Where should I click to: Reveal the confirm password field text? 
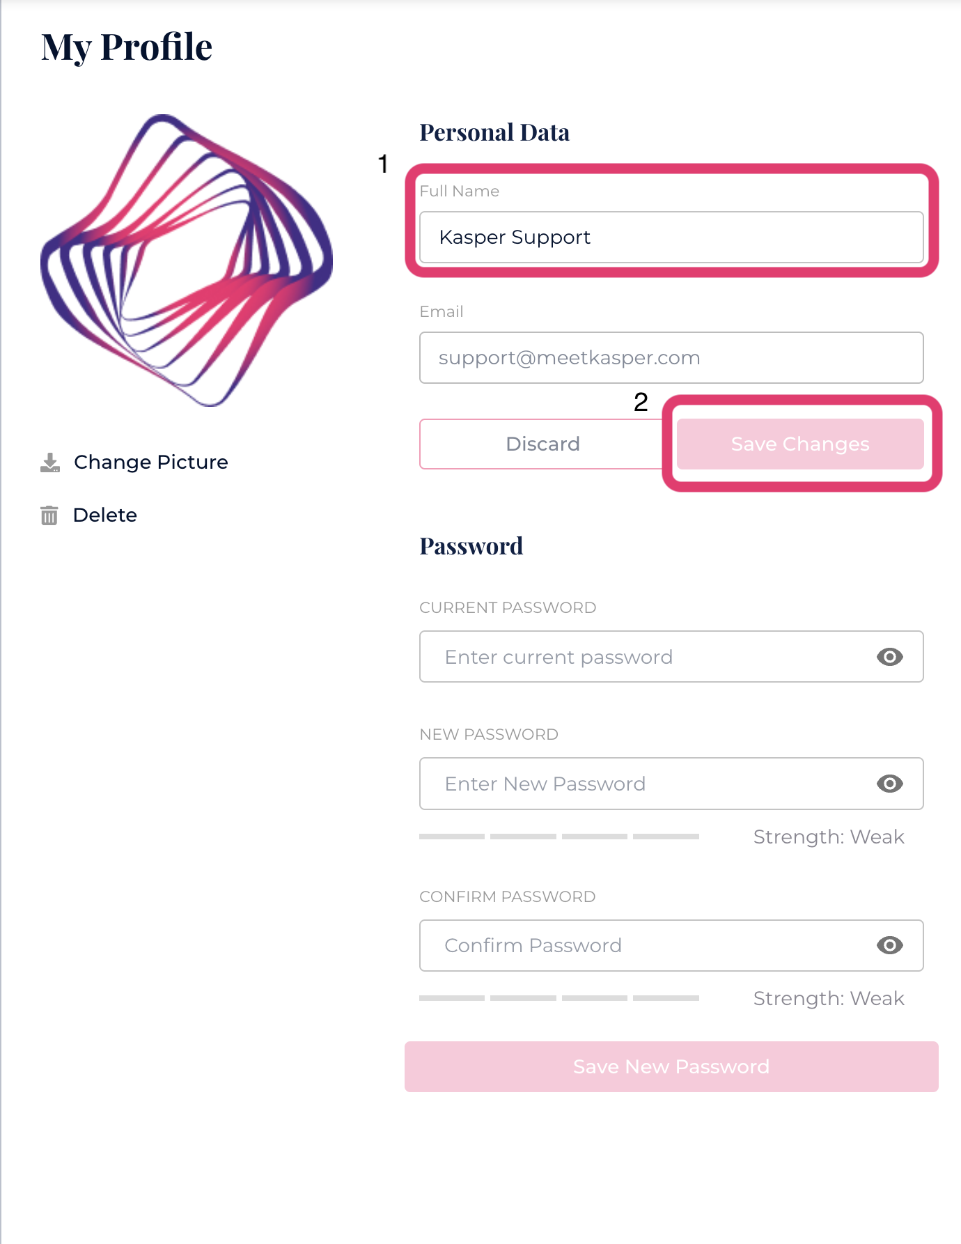click(889, 945)
